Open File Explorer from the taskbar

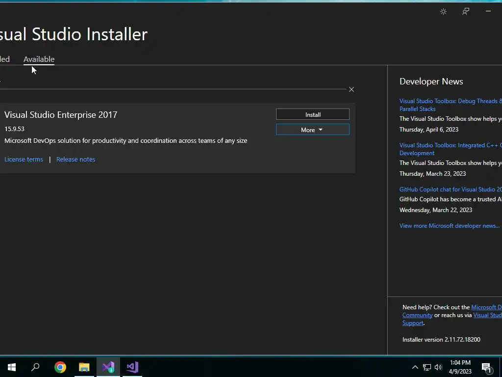84,367
